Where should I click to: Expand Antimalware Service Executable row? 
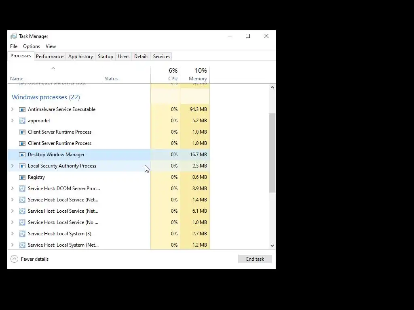13,109
